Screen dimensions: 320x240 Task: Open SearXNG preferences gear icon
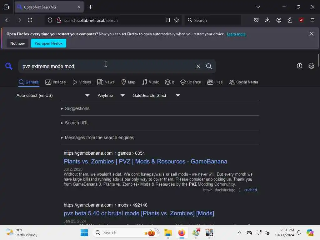tap(312, 66)
